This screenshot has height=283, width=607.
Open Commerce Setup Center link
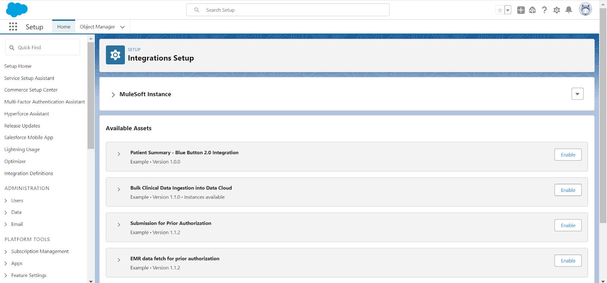tap(31, 90)
